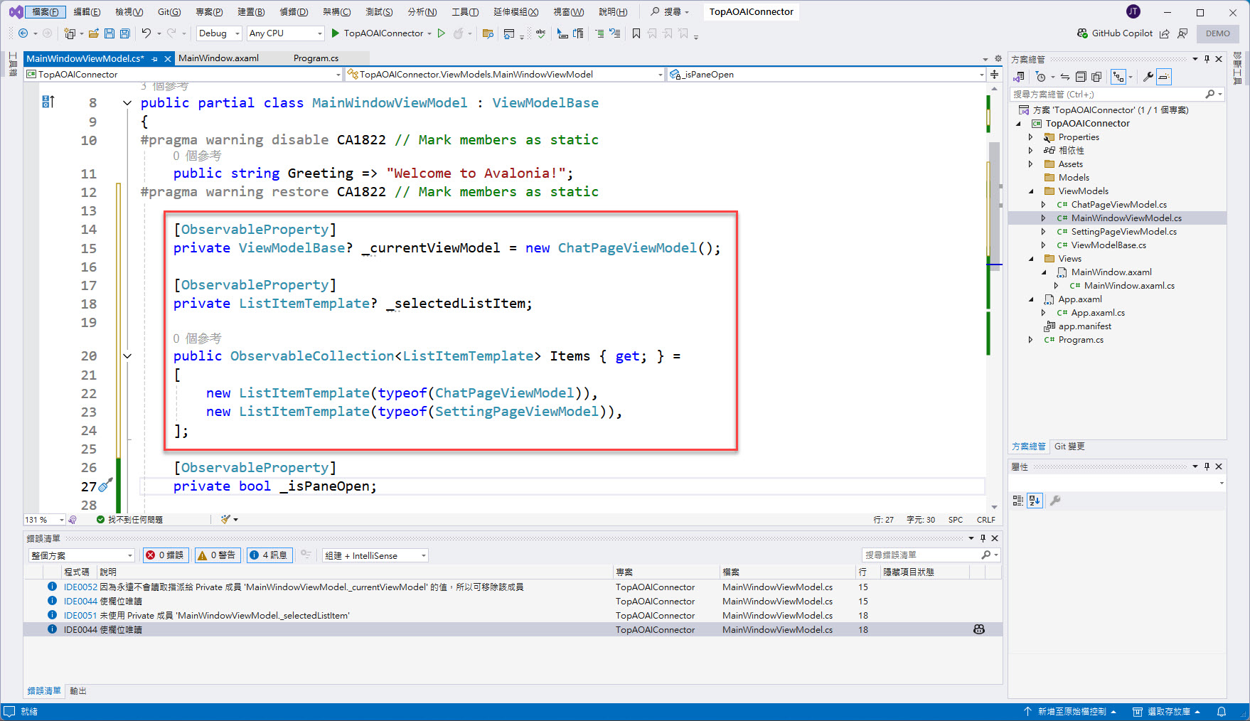The width and height of the screenshot is (1250, 721).
Task: Toggle the 0 Errors filter button
Action: (x=166, y=555)
